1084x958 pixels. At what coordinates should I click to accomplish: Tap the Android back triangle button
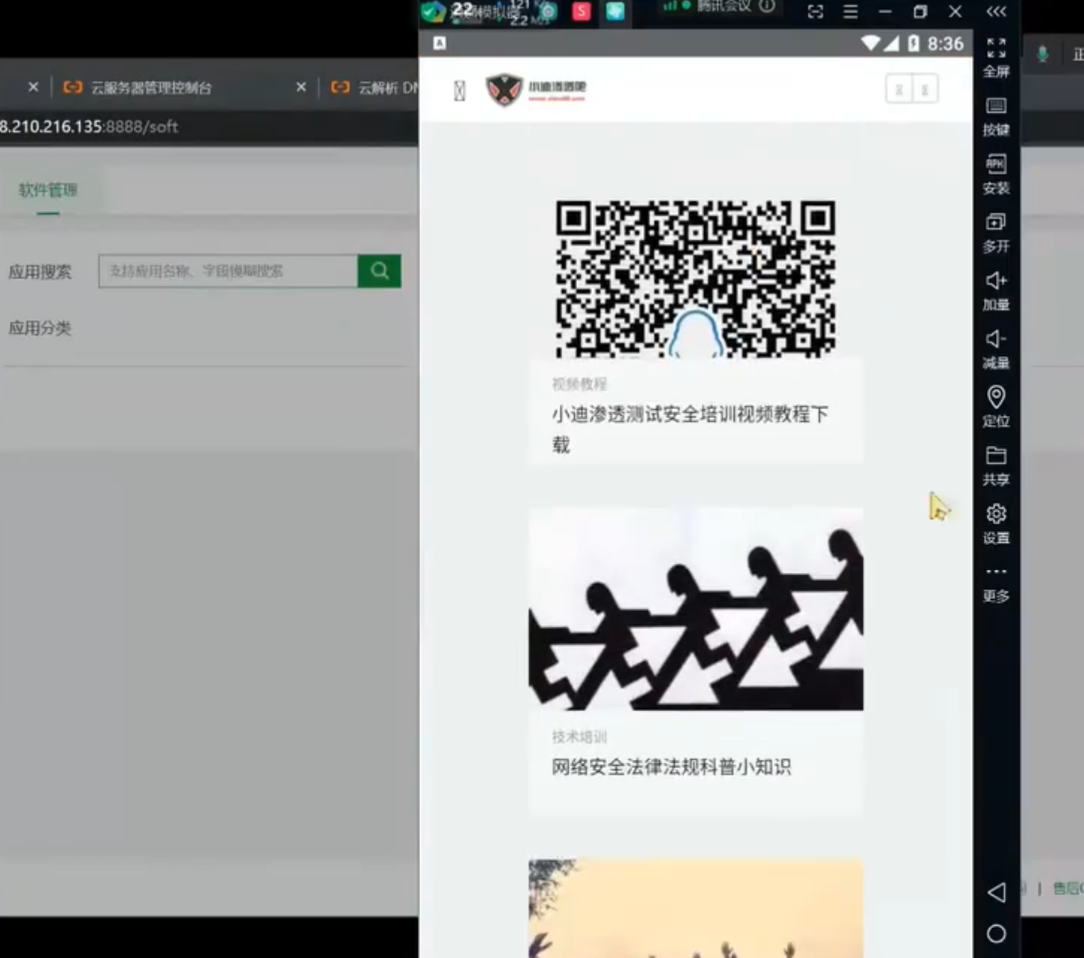(x=996, y=892)
